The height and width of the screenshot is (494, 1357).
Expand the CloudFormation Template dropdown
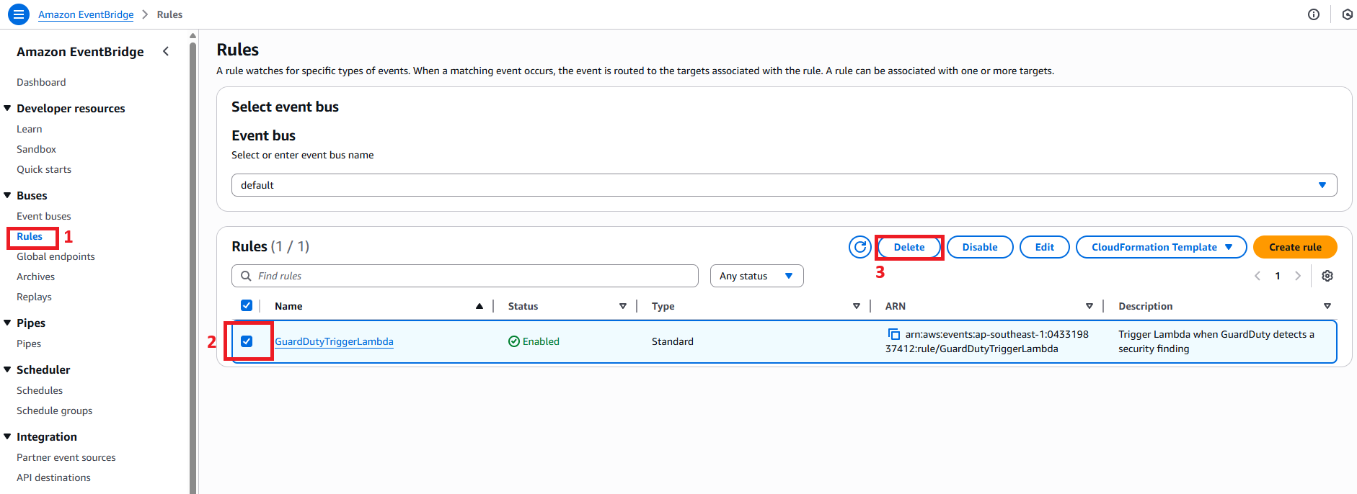tap(1161, 247)
